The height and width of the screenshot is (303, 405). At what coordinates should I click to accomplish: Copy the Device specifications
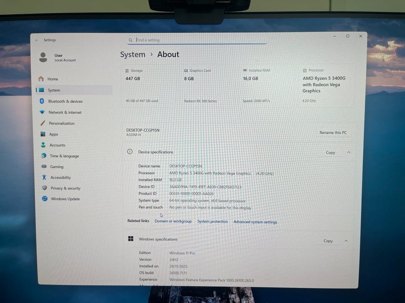[x=330, y=152]
